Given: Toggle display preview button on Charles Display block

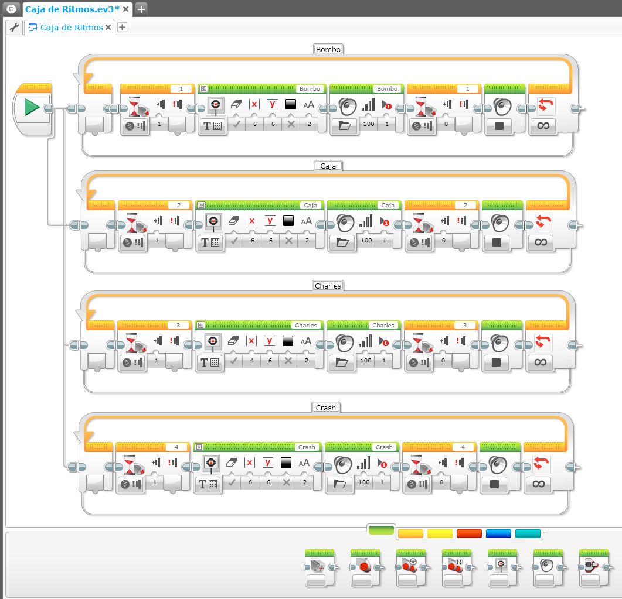Looking at the screenshot, I should pos(200,325).
